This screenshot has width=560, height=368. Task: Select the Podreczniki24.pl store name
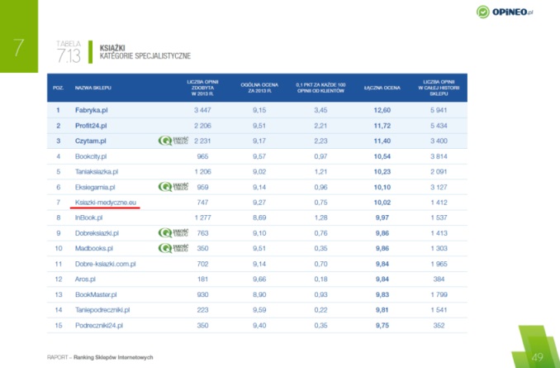99,326
